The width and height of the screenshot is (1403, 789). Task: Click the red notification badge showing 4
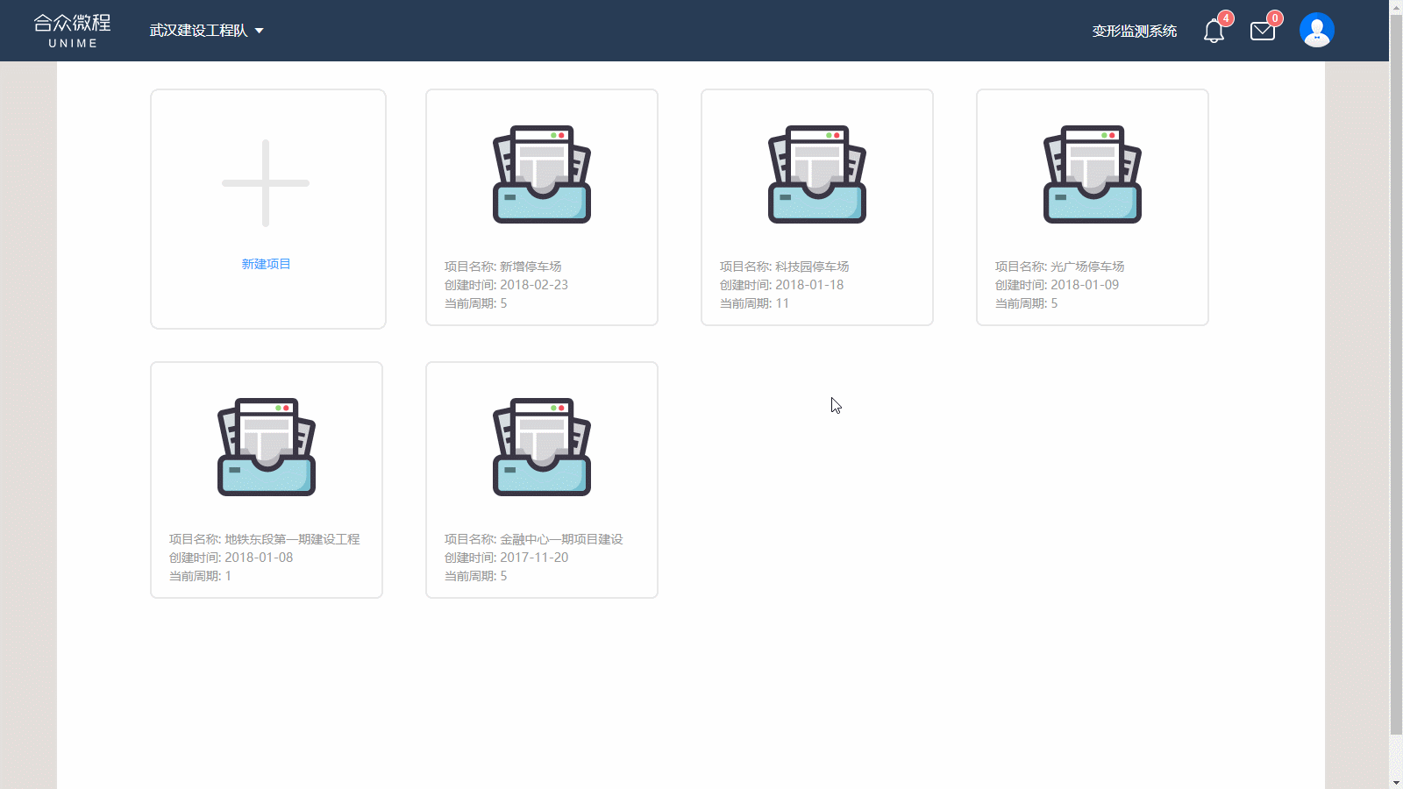1226,18
